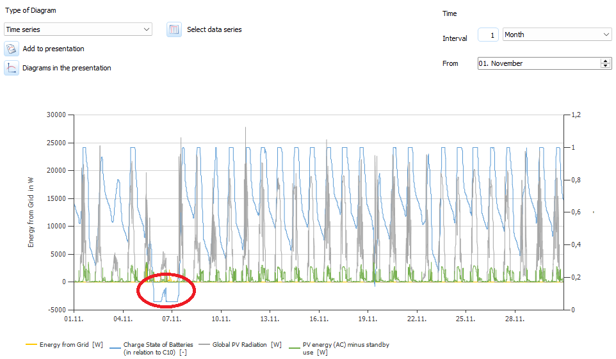Image resolution: width=616 pixels, height=359 pixels.
Task: Click the Interval number input field
Action: point(488,35)
